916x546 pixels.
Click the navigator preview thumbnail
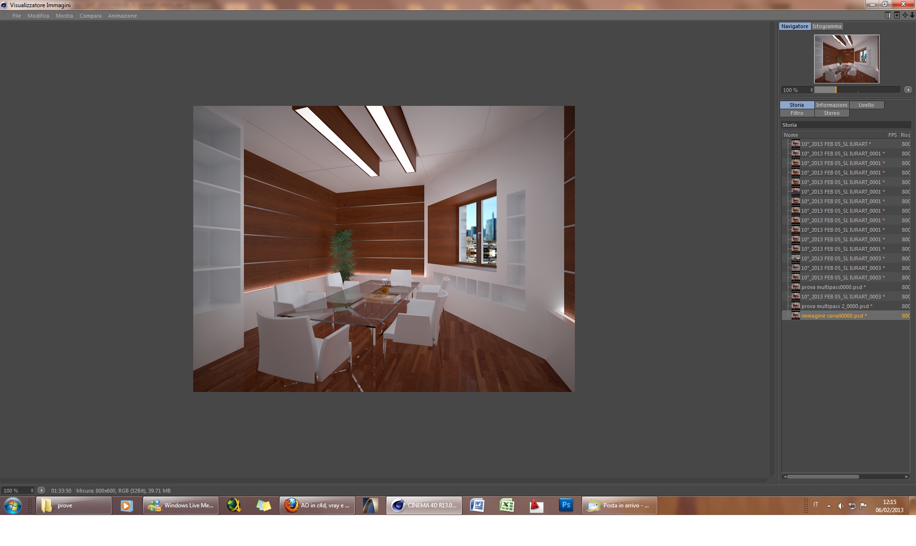pos(846,59)
